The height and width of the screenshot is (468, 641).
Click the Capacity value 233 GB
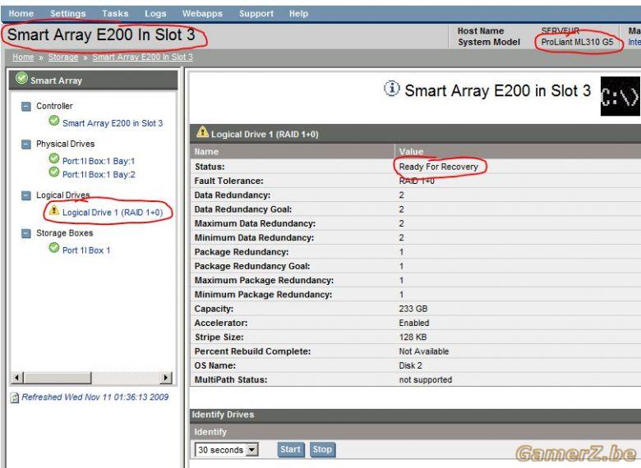coord(413,309)
